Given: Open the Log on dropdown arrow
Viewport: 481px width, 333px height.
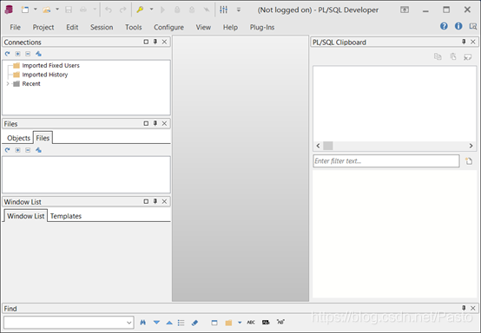Looking at the screenshot, I should [x=151, y=10].
